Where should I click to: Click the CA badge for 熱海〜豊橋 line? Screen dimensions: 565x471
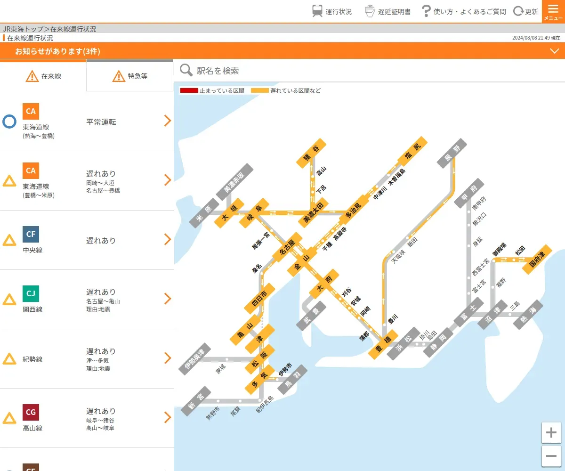click(31, 111)
